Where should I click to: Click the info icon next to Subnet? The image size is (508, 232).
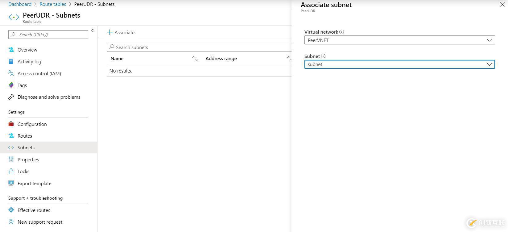click(323, 56)
